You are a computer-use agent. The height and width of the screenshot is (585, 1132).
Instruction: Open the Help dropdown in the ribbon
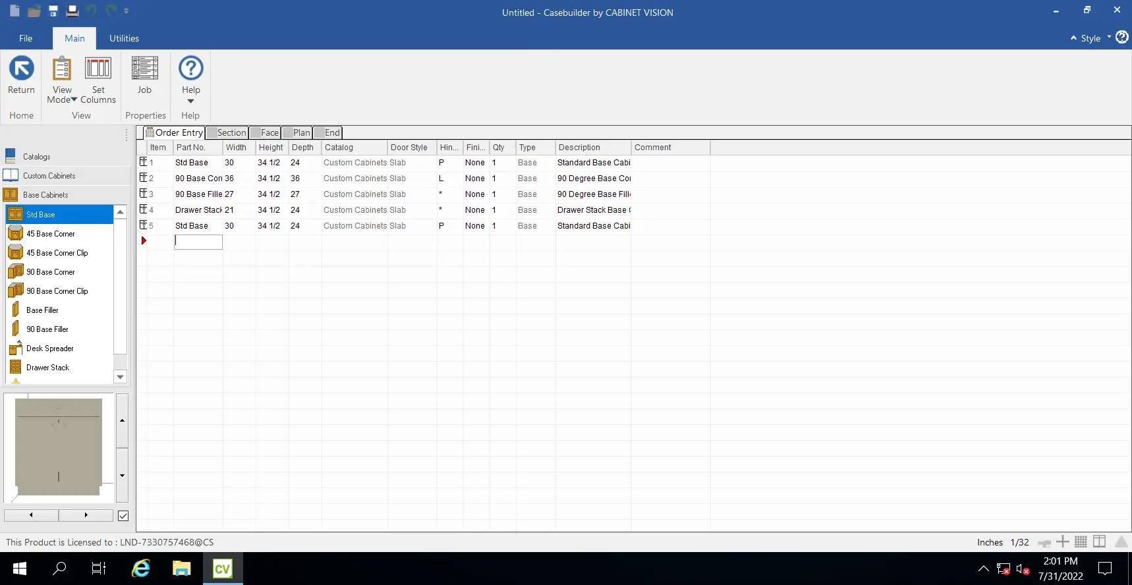coord(191,80)
